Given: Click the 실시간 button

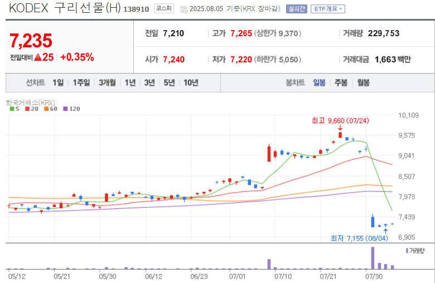Looking at the screenshot, I should [297, 9].
